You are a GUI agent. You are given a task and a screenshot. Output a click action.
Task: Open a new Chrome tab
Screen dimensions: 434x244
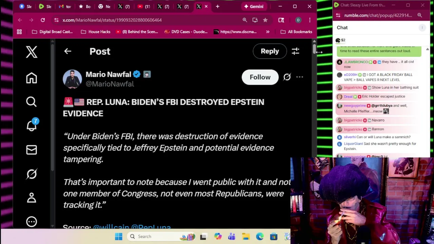tap(217, 6)
